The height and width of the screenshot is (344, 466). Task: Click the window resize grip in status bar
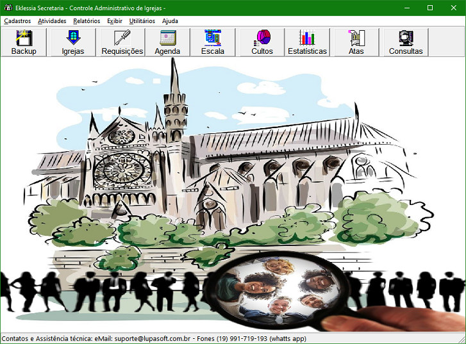click(x=462, y=340)
